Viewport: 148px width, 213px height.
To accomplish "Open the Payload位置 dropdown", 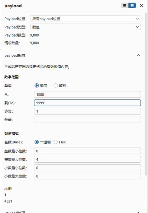I will (x=85, y=18).
